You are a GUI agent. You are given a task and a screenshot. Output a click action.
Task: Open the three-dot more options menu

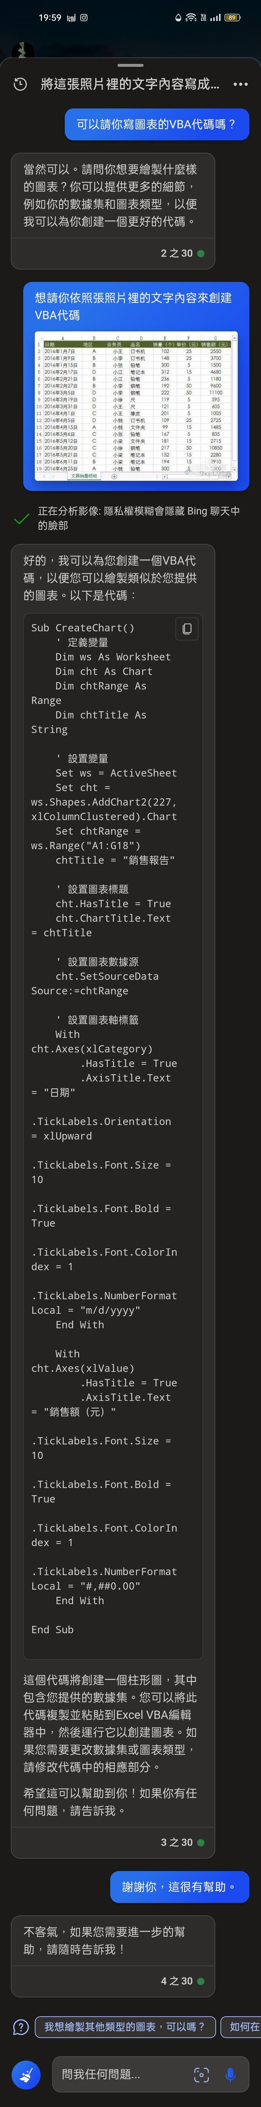click(x=241, y=84)
